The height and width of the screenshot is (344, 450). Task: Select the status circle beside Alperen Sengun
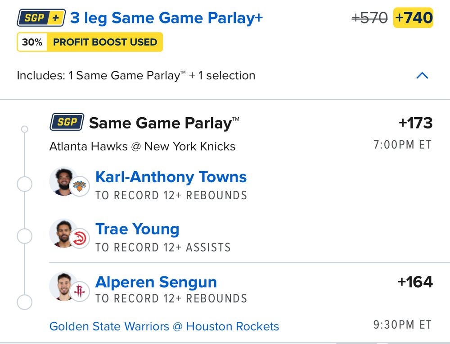click(24, 302)
